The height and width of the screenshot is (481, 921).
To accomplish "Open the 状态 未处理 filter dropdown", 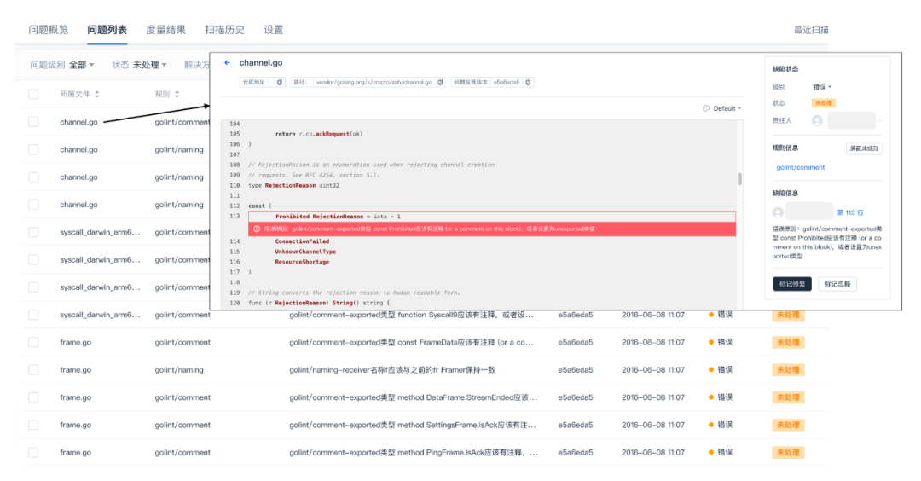I will [149, 65].
